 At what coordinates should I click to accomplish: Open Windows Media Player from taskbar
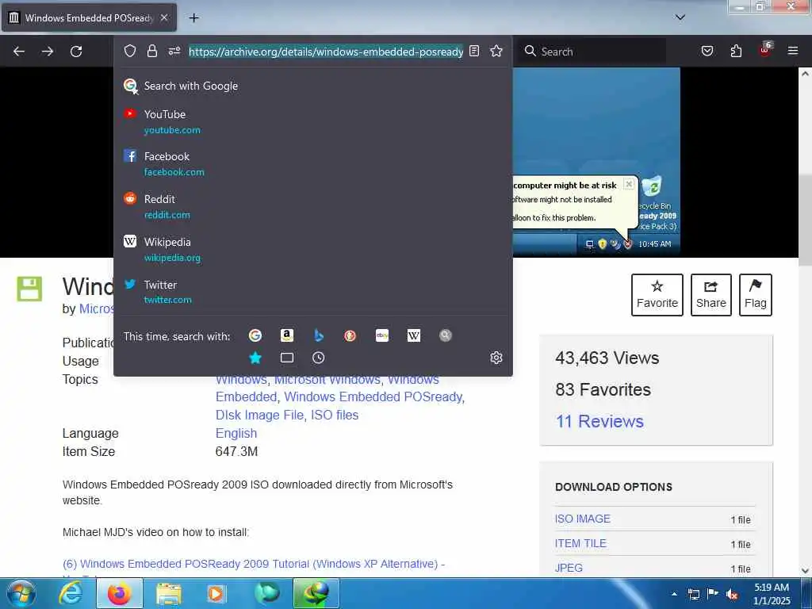click(216, 593)
